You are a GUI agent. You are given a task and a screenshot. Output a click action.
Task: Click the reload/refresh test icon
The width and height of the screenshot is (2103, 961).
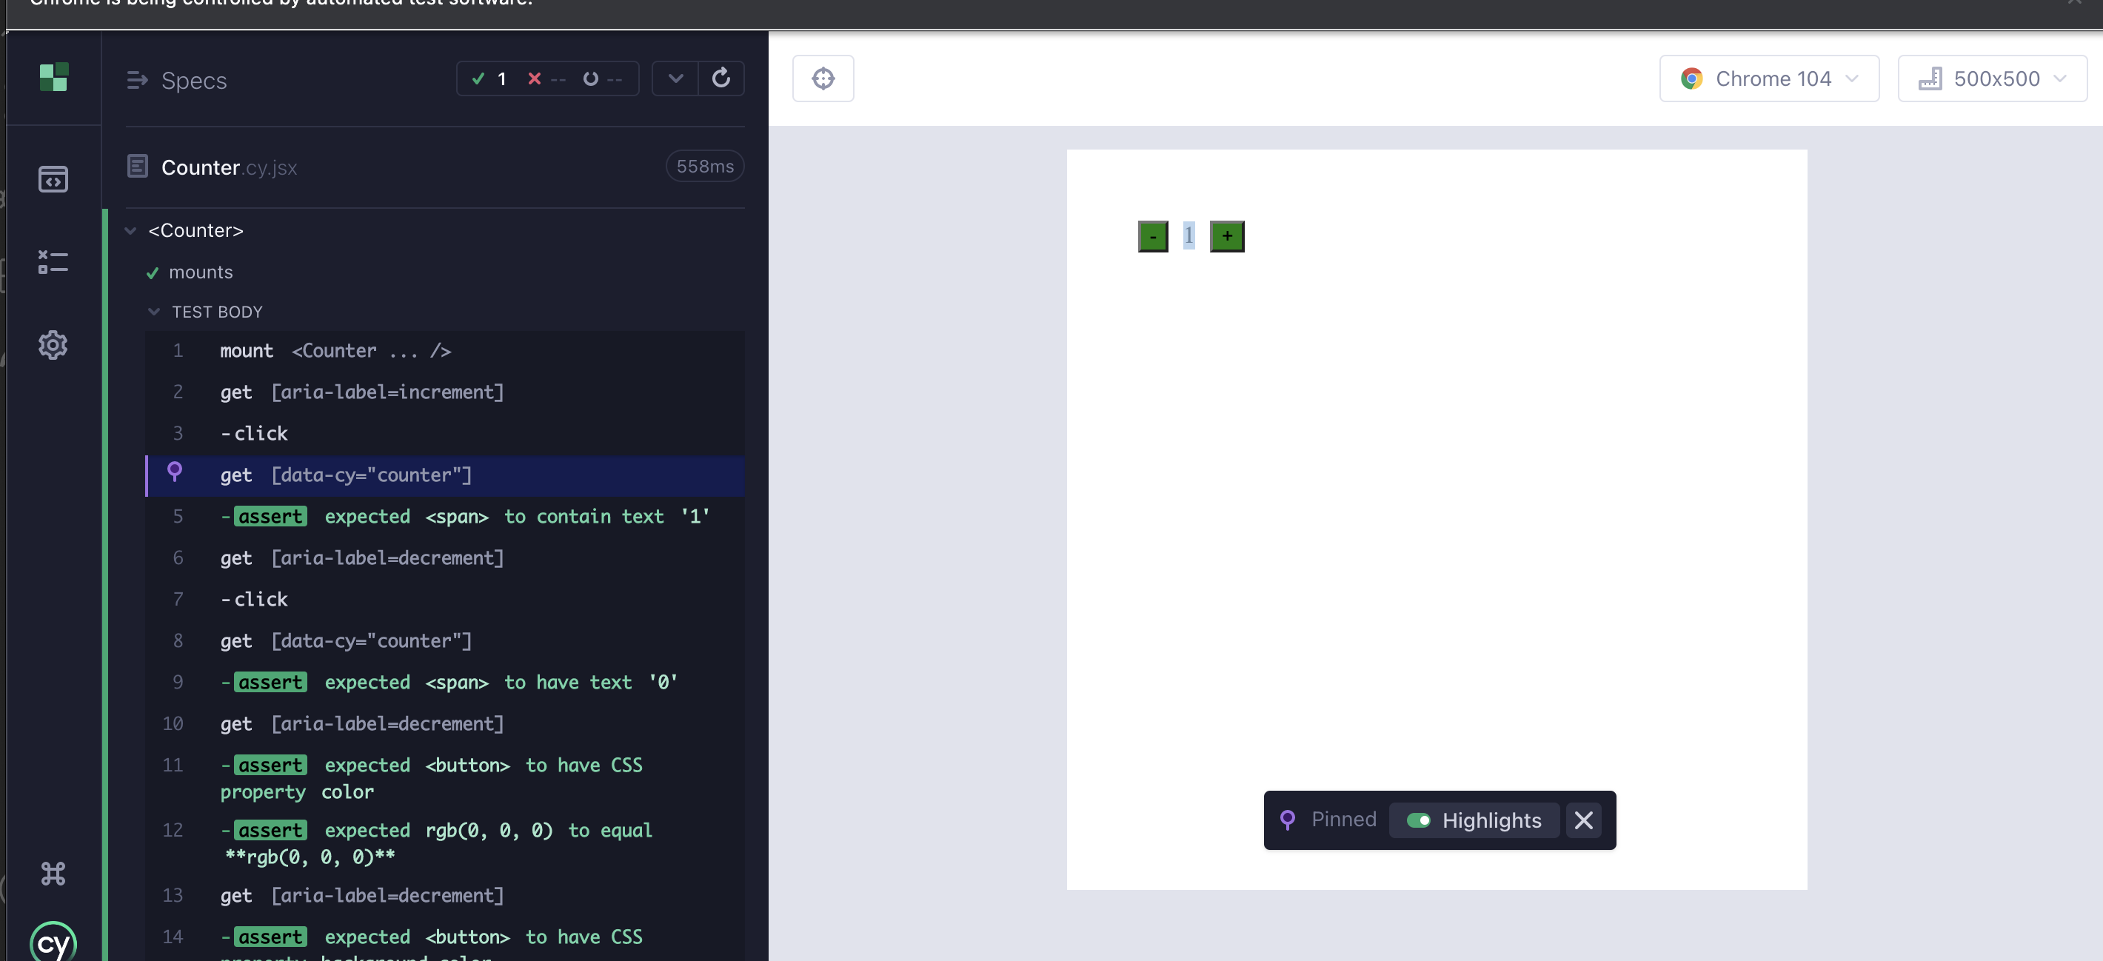point(721,78)
